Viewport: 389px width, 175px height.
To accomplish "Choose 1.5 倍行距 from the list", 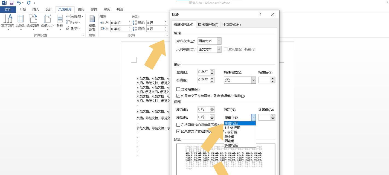I will [x=240, y=128].
